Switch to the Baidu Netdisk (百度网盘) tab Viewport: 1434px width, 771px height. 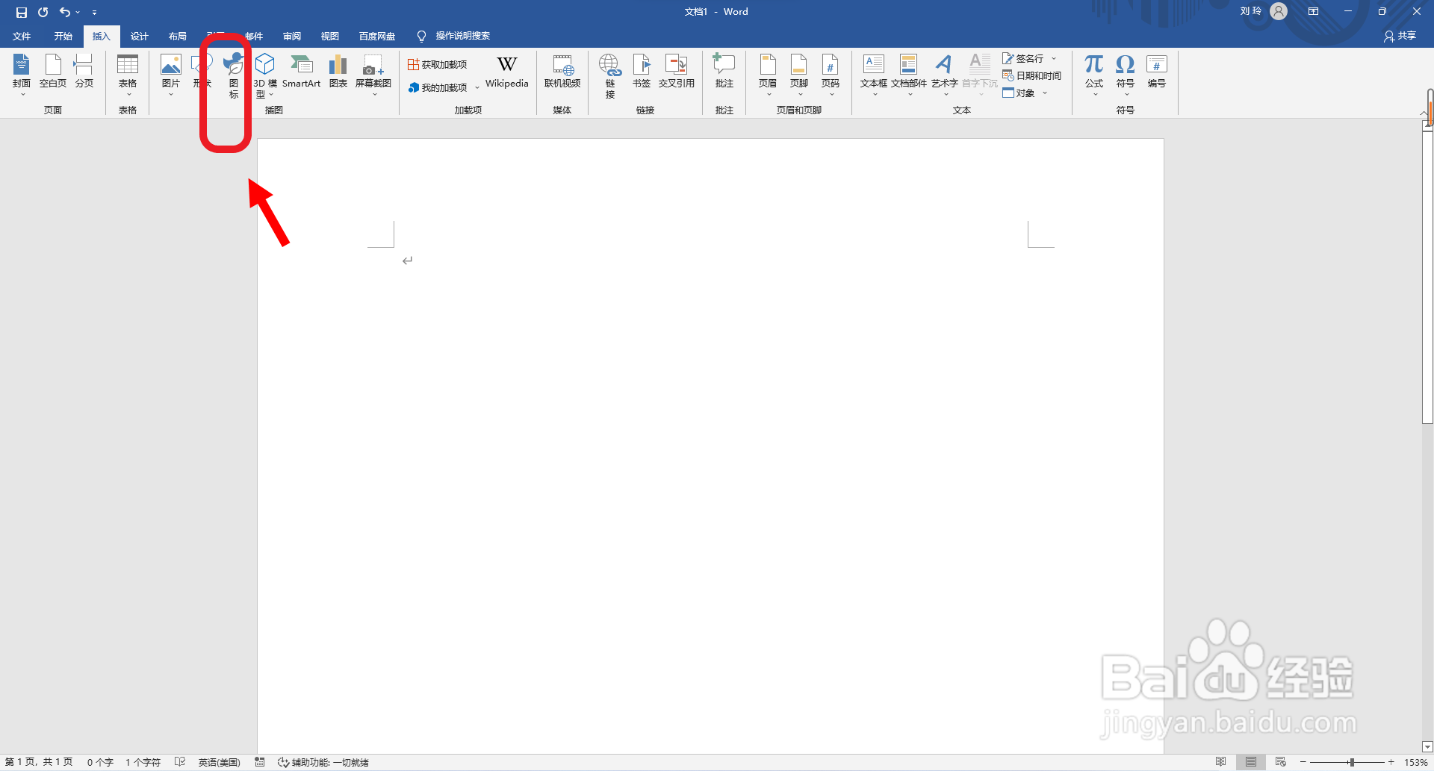click(x=376, y=36)
